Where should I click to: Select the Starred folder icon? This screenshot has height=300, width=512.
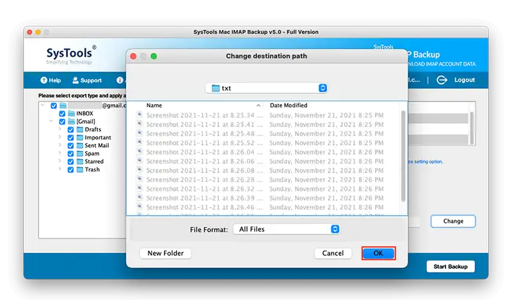pos(80,161)
